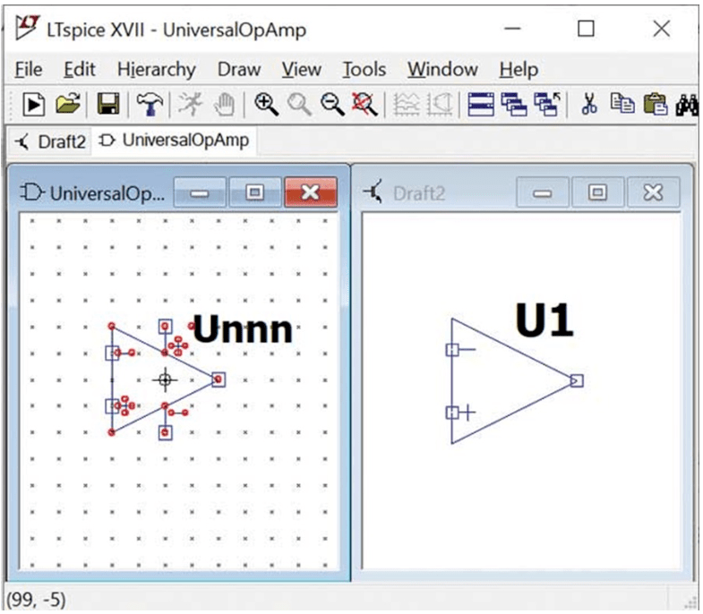Click the Zoom to fit icon
This screenshot has width=703, height=614.
tap(365, 105)
